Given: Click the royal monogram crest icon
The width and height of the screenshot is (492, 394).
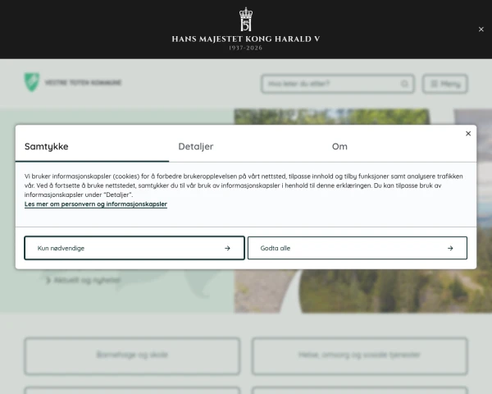Looking at the screenshot, I should pyautogui.click(x=246, y=20).
